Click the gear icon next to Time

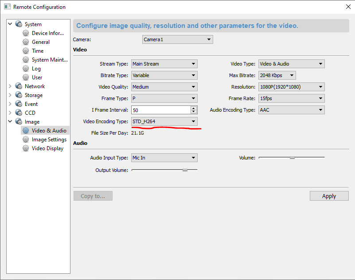(x=26, y=51)
